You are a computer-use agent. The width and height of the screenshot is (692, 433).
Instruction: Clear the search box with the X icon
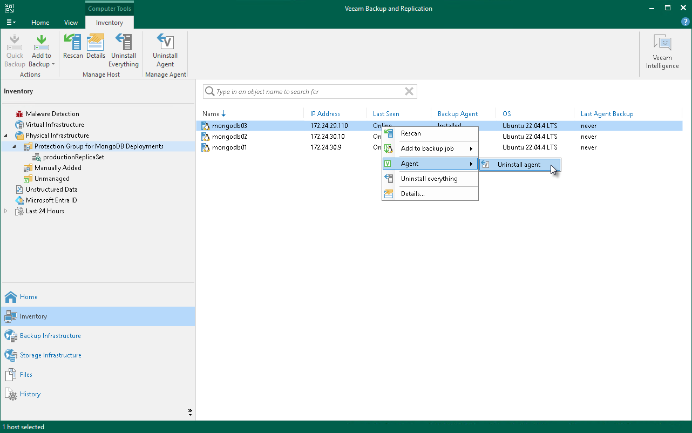coord(409,92)
